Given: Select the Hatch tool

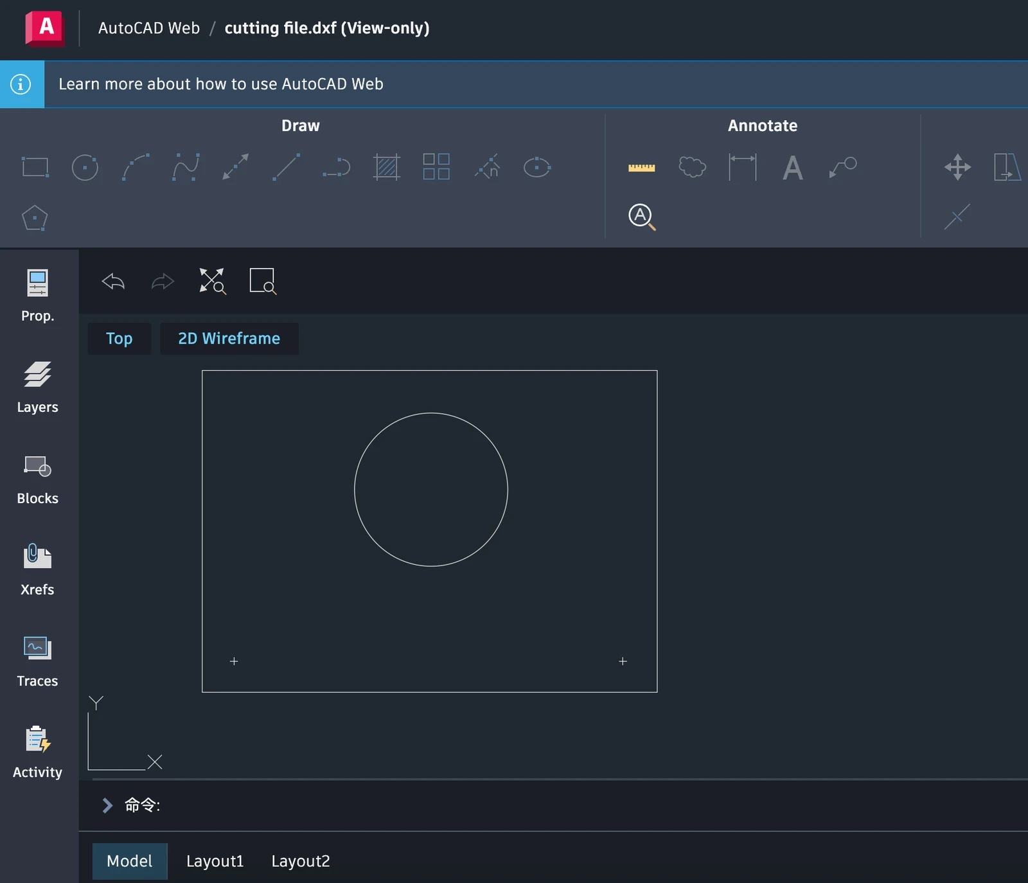Looking at the screenshot, I should [387, 167].
